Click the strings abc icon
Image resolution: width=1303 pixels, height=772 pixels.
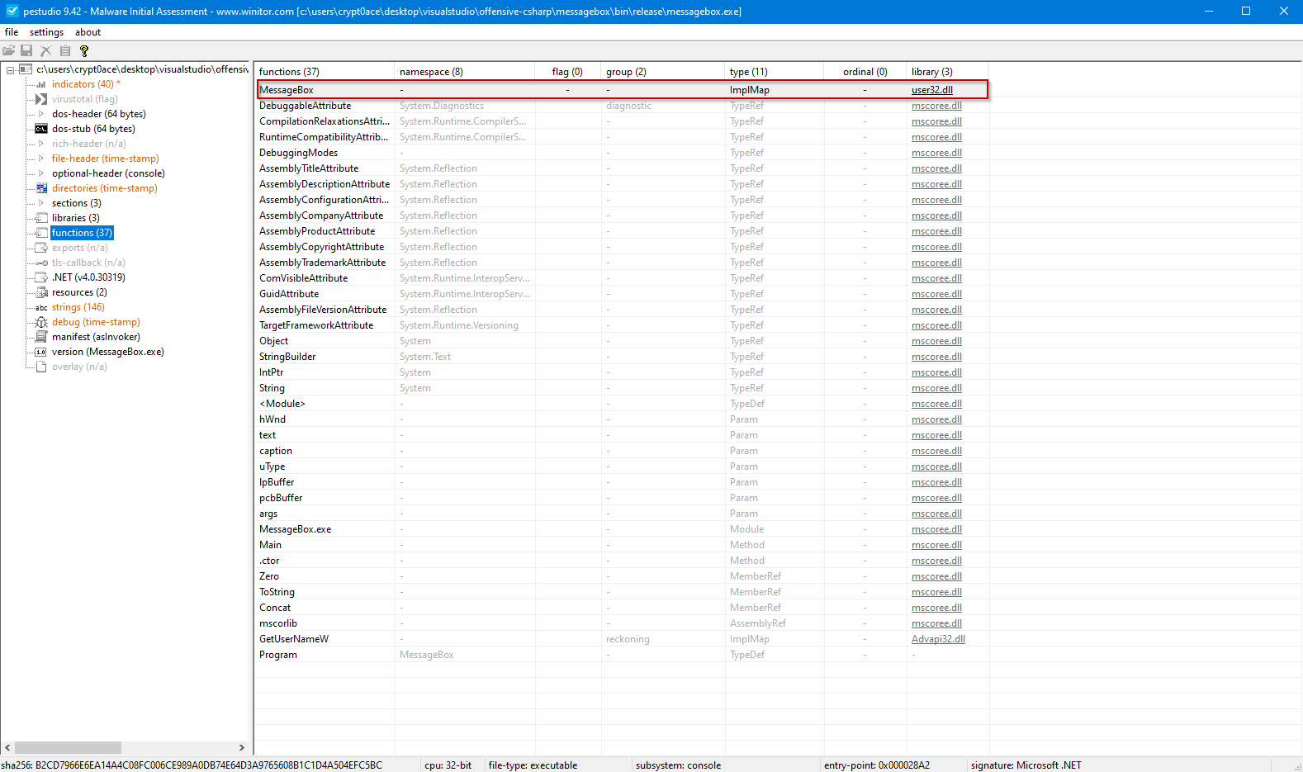pos(41,307)
